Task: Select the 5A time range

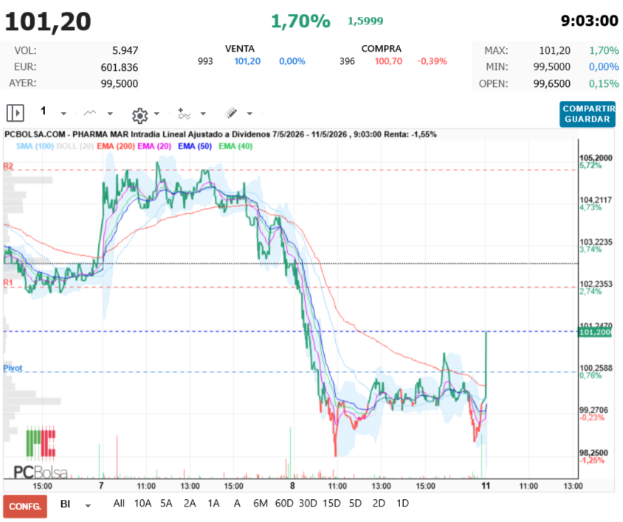Action: [166, 504]
